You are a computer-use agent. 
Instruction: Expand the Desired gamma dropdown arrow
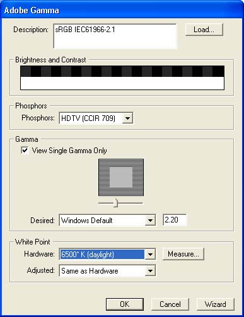point(150,221)
